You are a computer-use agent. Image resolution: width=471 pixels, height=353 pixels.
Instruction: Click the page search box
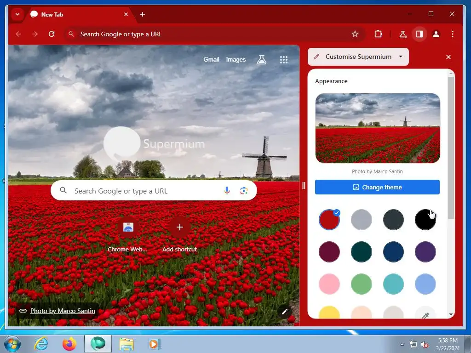[x=154, y=191]
